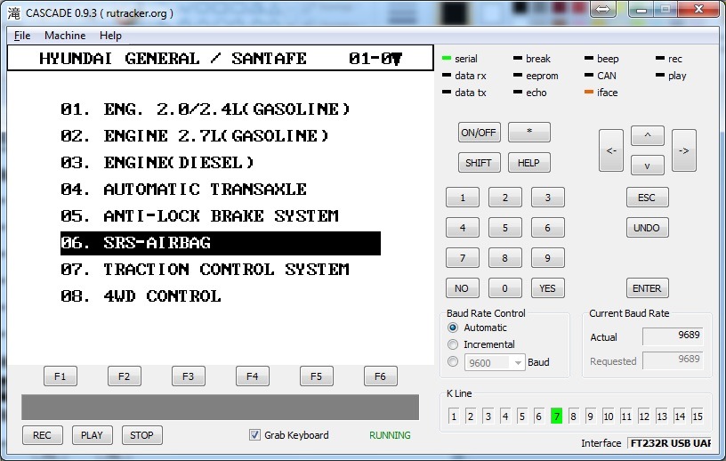Screen dimensions: 726x461
Task: Select Automatic baud rate control
Action: [453, 328]
